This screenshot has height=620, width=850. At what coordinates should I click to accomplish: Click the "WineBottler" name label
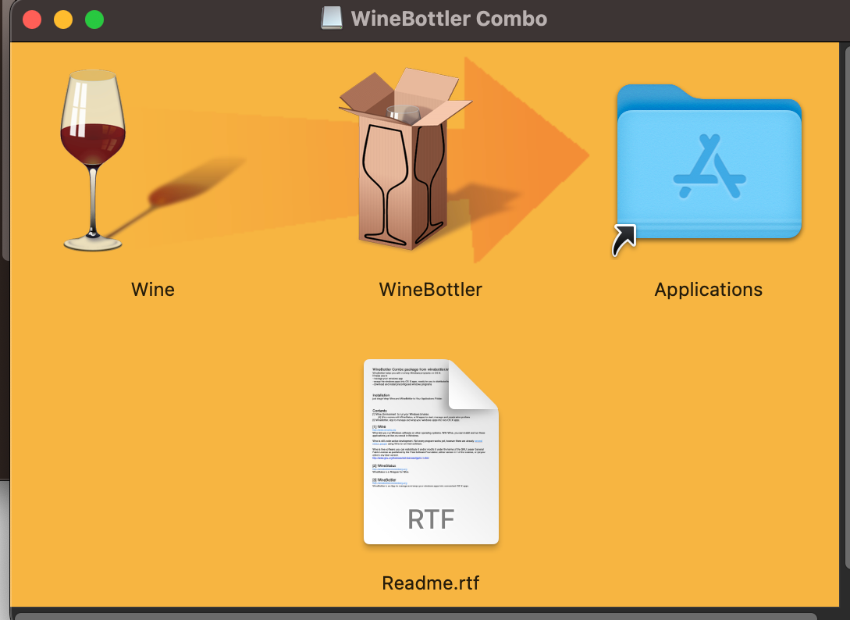click(430, 290)
